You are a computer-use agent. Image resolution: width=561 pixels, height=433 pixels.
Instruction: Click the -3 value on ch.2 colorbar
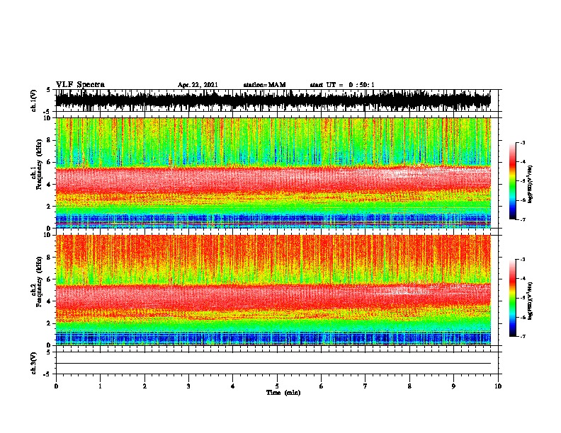[523, 260]
